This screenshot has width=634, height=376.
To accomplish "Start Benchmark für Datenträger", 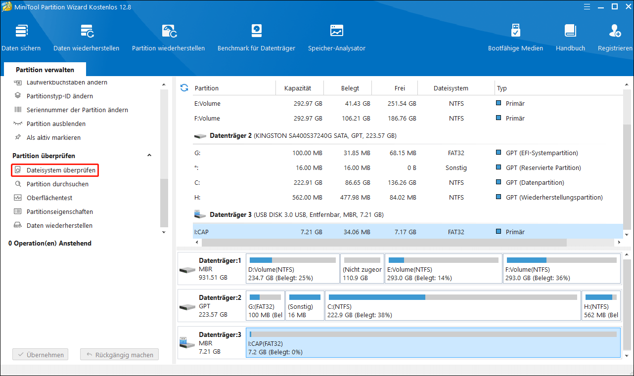I will click(256, 38).
